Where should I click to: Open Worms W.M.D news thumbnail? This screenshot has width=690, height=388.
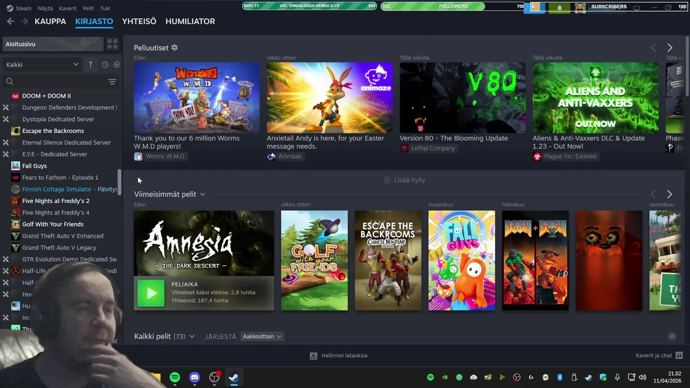tap(197, 98)
